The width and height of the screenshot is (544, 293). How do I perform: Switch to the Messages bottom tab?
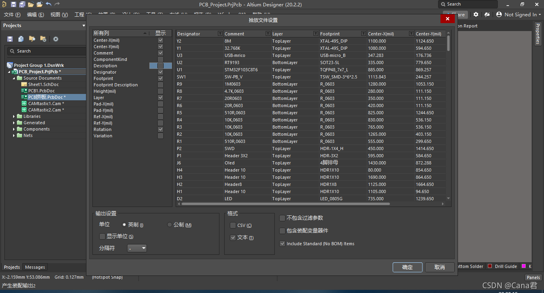tap(35, 267)
